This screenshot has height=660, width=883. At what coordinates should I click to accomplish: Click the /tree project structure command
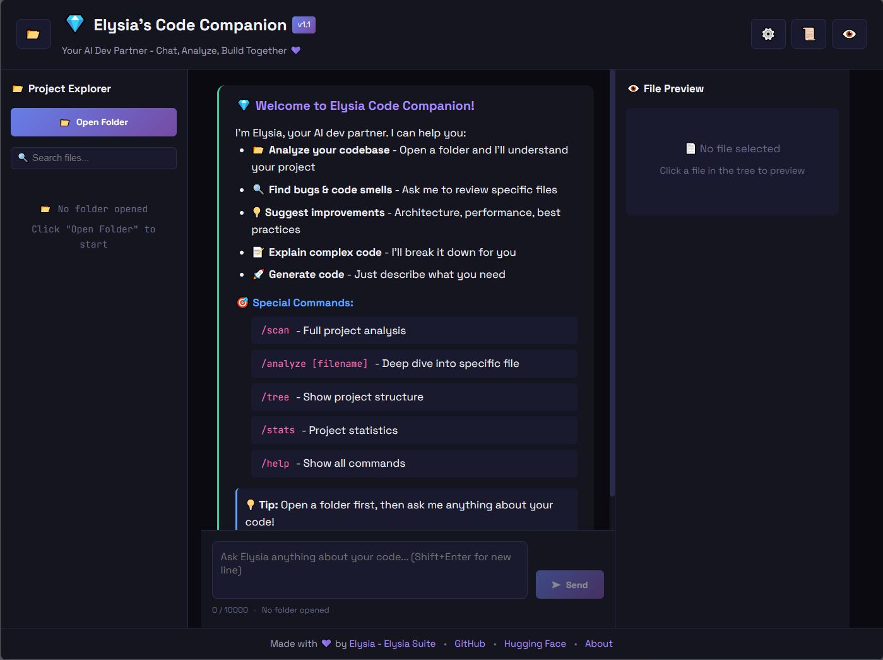[414, 397]
